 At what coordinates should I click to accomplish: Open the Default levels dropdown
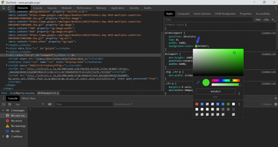[123, 104]
